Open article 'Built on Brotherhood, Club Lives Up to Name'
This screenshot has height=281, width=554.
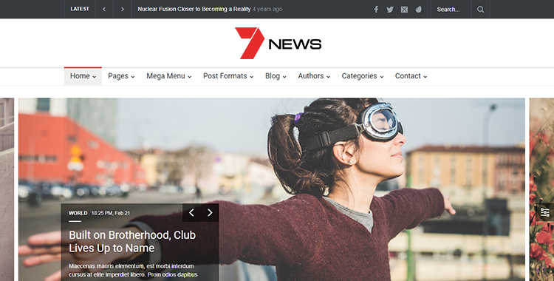click(132, 241)
